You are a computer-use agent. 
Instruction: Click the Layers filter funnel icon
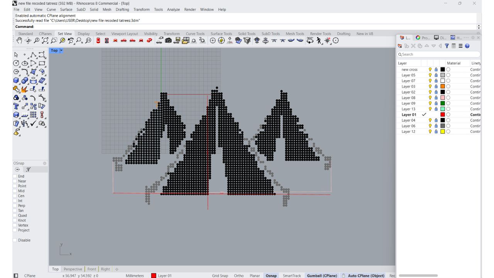447,46
